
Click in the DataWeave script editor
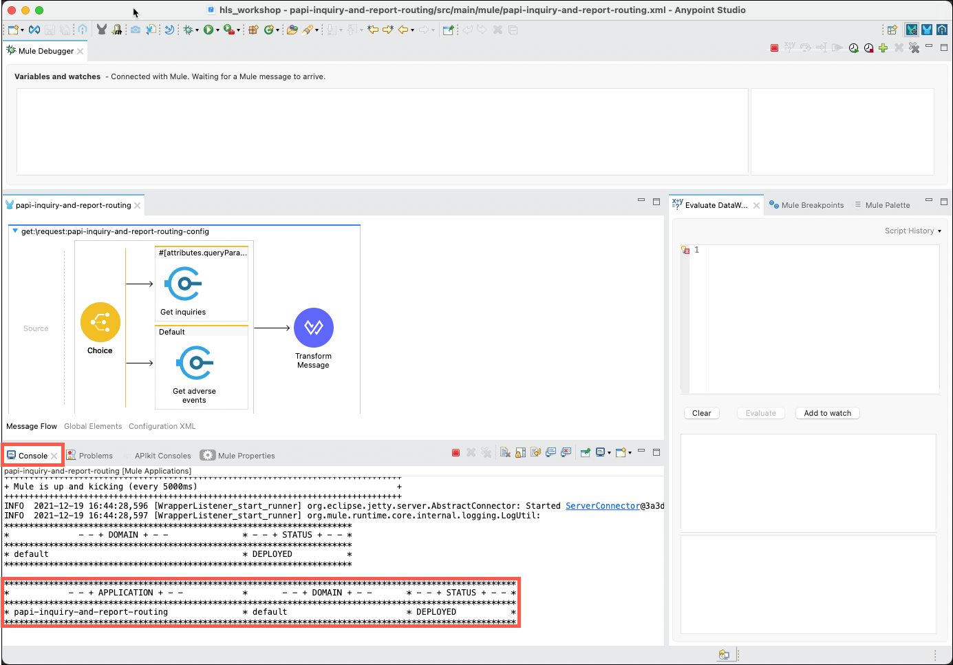[x=822, y=319]
